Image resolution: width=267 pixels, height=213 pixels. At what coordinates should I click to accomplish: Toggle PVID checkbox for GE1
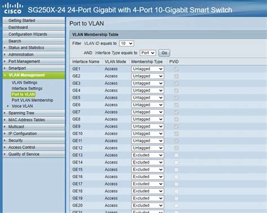coord(176,69)
